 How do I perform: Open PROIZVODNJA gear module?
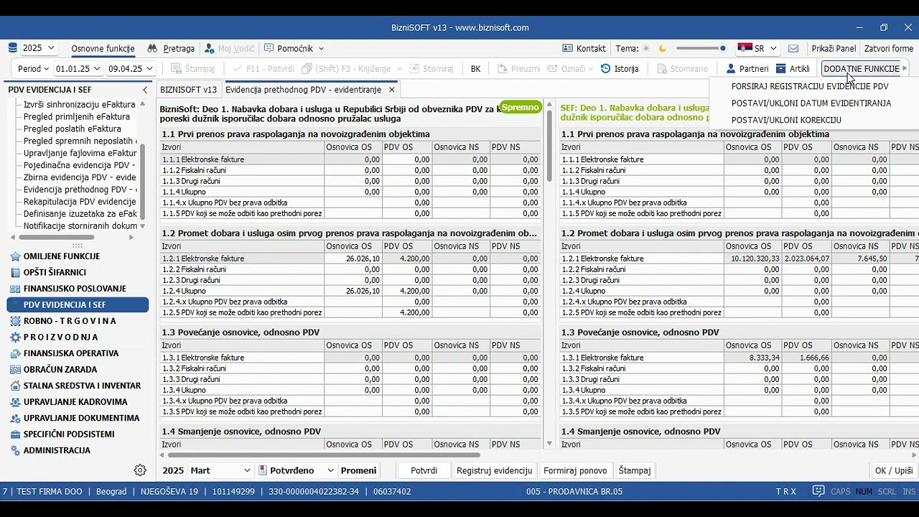point(55,337)
